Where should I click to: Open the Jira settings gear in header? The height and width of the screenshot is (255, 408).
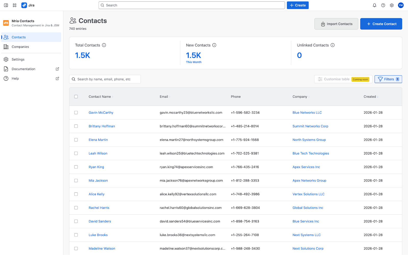click(x=392, y=5)
